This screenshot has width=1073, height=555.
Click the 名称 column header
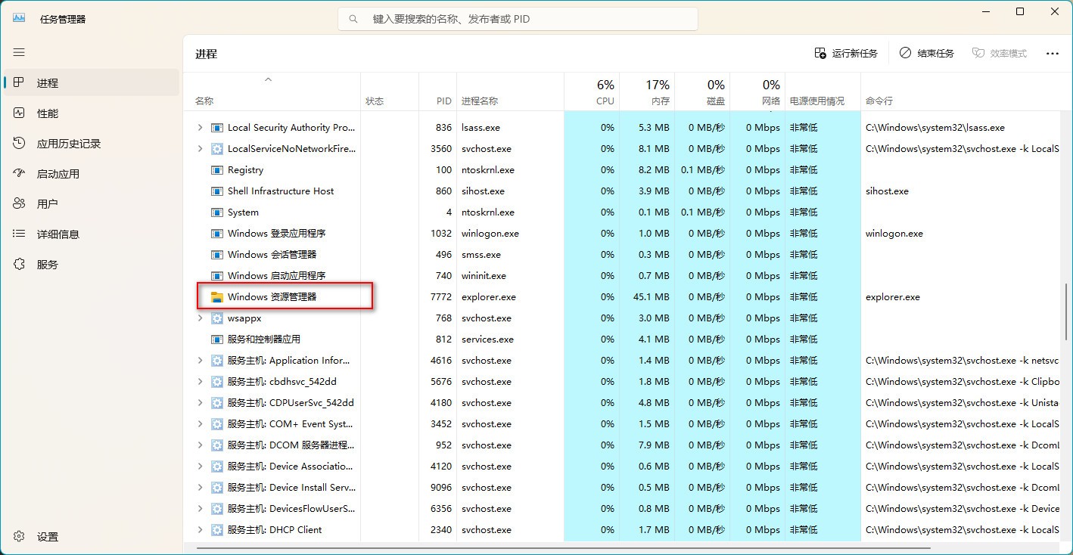point(272,92)
